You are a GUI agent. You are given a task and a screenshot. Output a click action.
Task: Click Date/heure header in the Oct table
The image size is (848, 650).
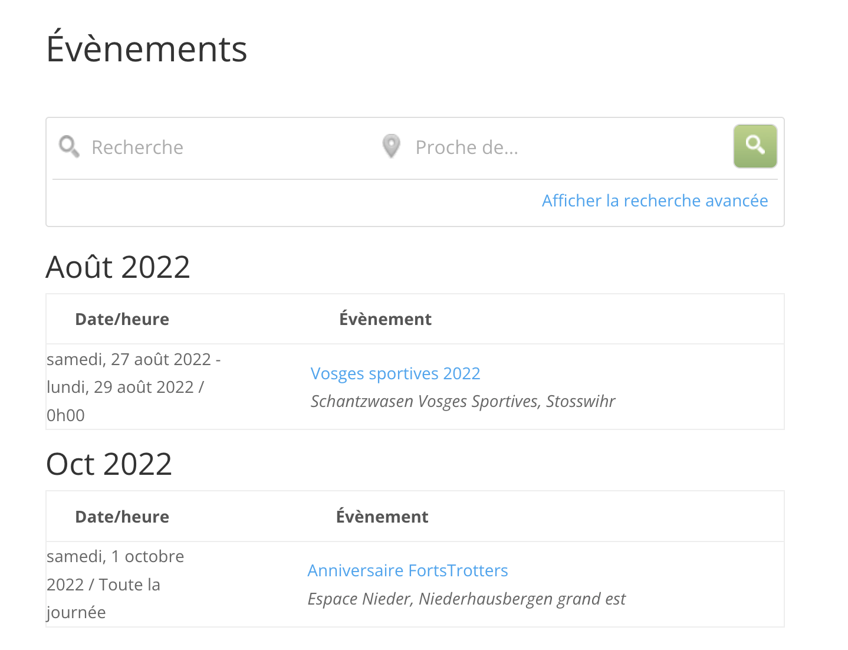[122, 517]
